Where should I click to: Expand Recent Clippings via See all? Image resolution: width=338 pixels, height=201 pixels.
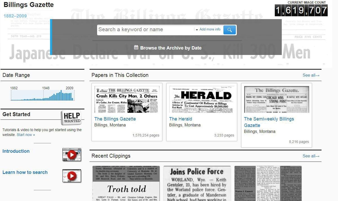311,156
